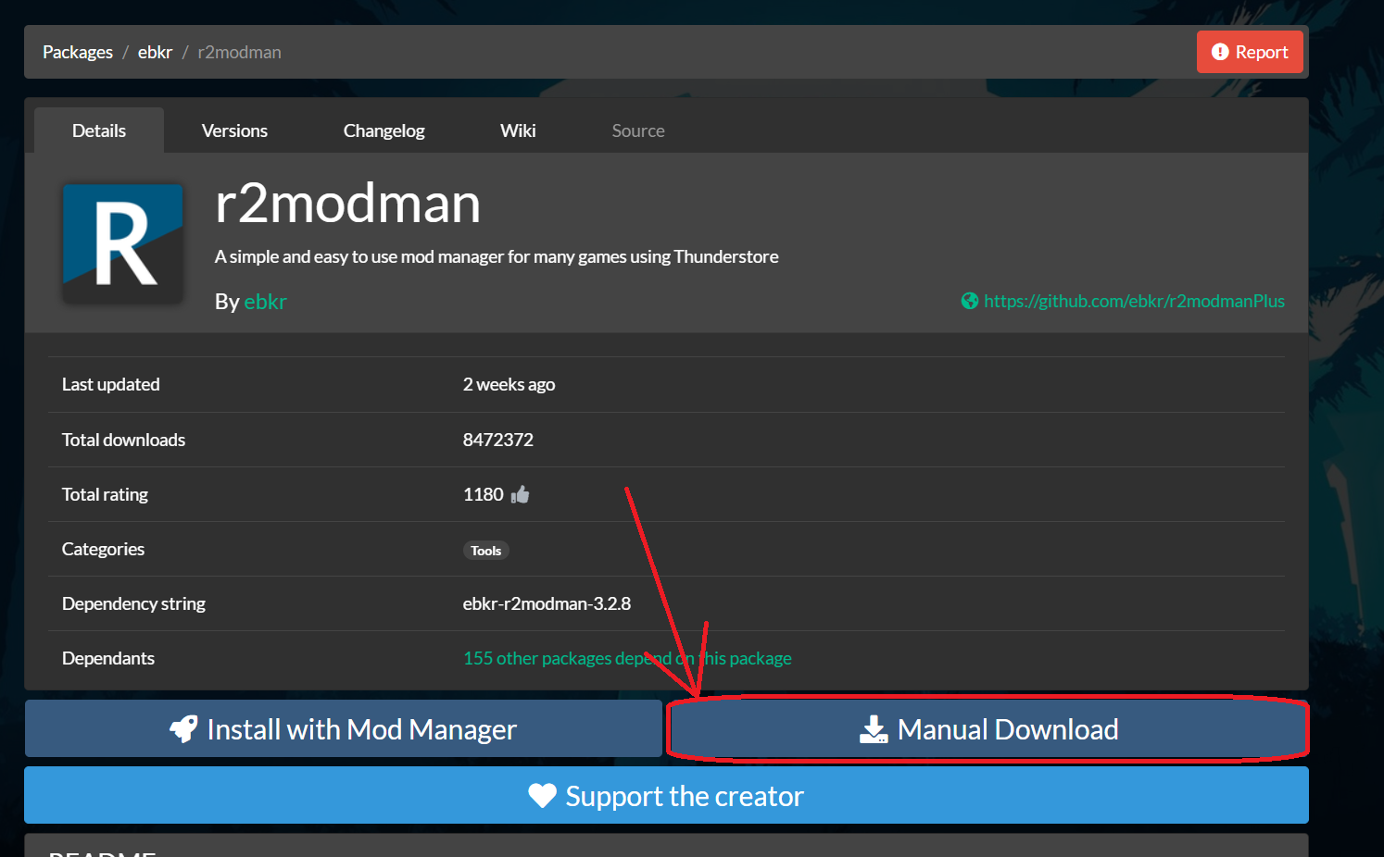The height and width of the screenshot is (857, 1384).
Task: Click the package description text
Action: pos(497,256)
